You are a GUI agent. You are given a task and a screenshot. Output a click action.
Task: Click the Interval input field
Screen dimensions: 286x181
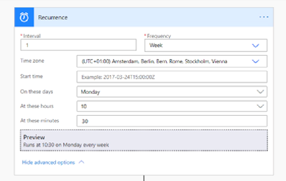coord(78,45)
